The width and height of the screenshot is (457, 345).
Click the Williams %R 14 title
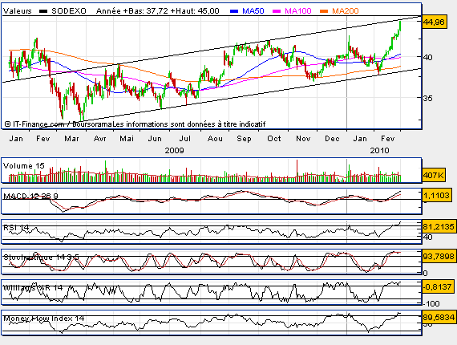(33, 288)
